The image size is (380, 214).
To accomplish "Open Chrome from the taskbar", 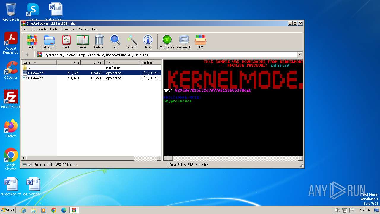I will (x=54, y=210).
